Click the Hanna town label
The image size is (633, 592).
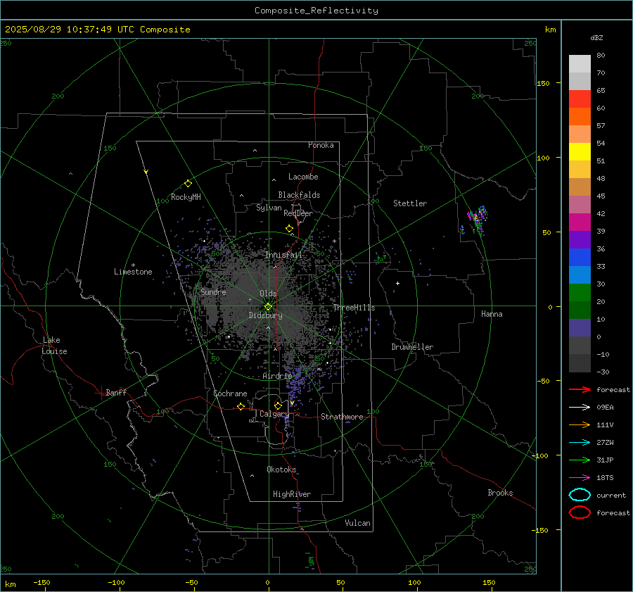tap(492, 314)
